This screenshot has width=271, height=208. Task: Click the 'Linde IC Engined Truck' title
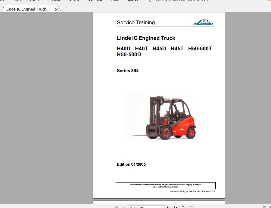click(146, 38)
